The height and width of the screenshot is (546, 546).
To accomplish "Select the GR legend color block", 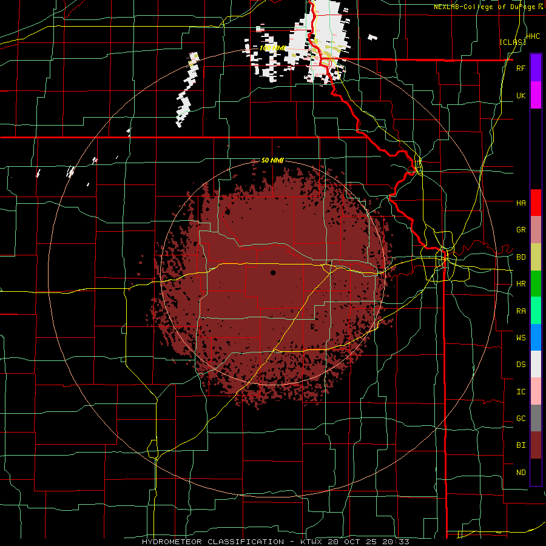I will [x=536, y=230].
